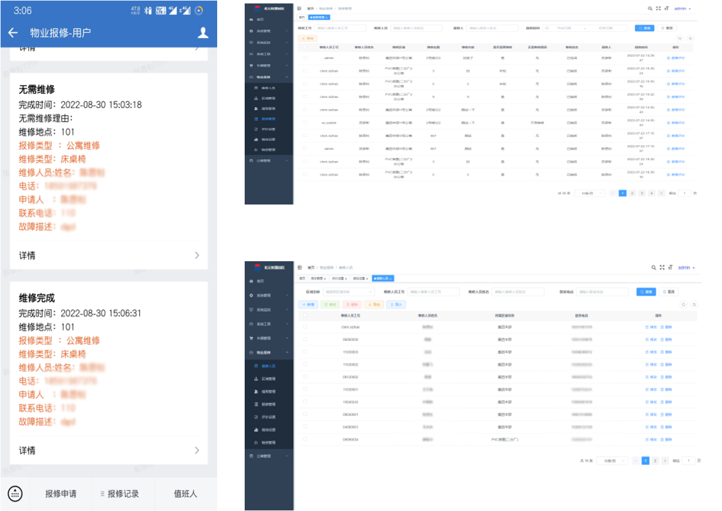Open 详情 chevron of the 无需维修 card
722x511 pixels.
click(197, 256)
